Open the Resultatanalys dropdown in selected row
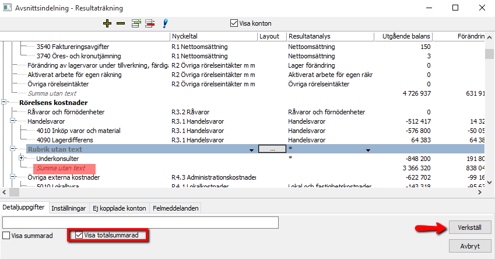This screenshot has height=259, width=495. [x=368, y=150]
